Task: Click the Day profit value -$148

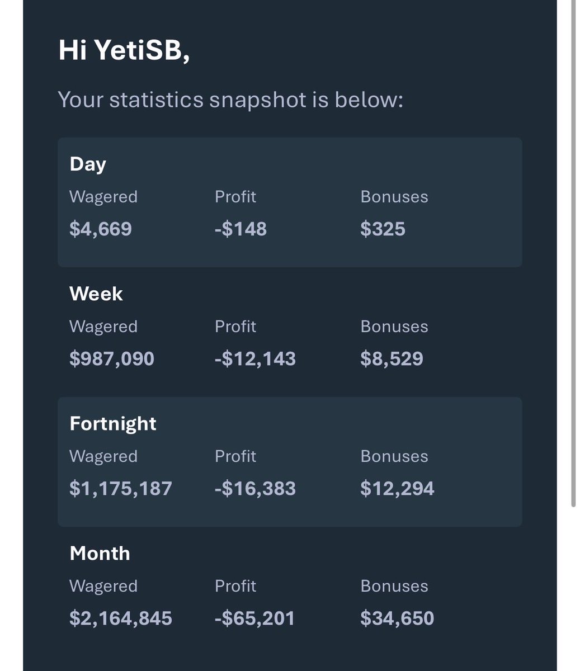Action: [x=241, y=229]
